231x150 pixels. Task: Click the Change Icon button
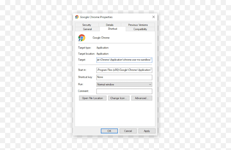119,98
